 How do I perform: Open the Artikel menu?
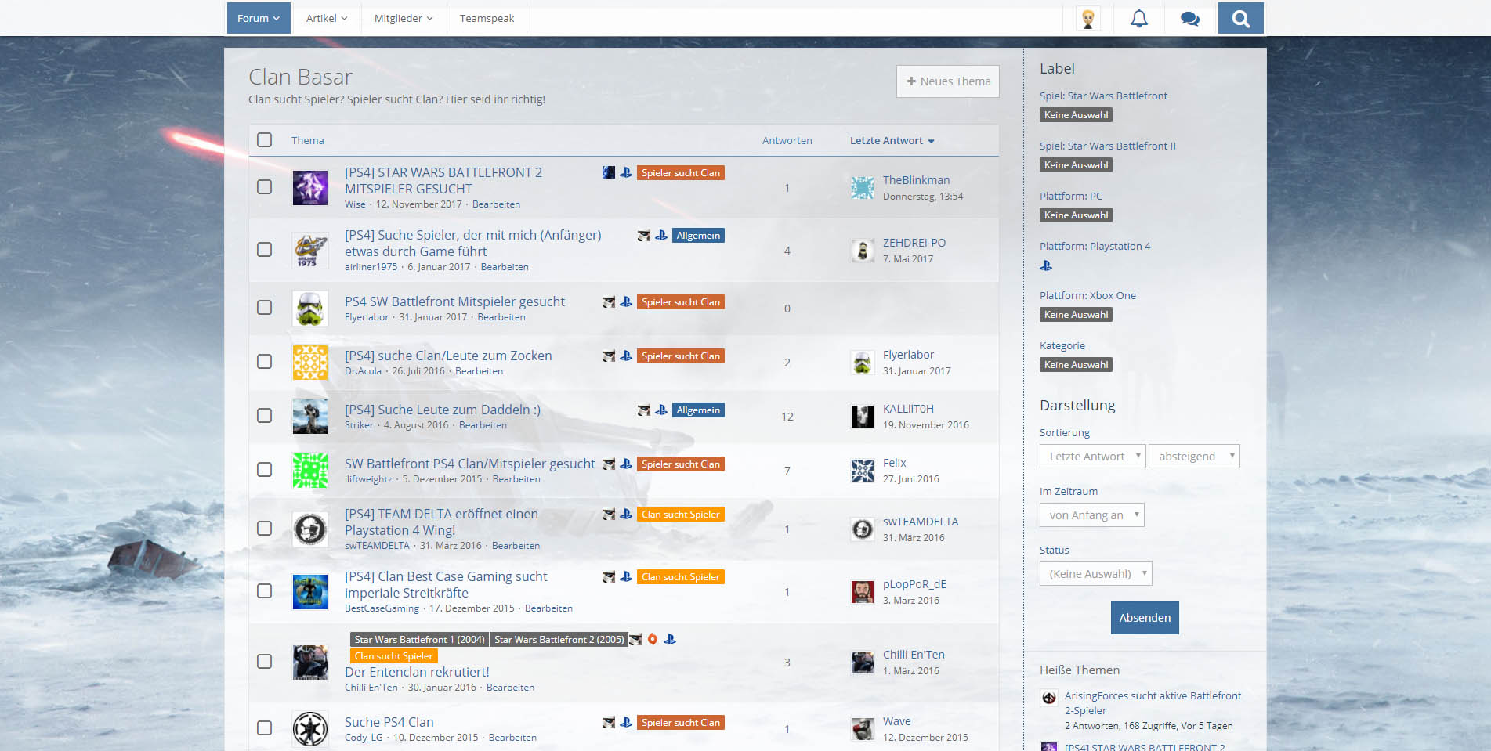(327, 18)
